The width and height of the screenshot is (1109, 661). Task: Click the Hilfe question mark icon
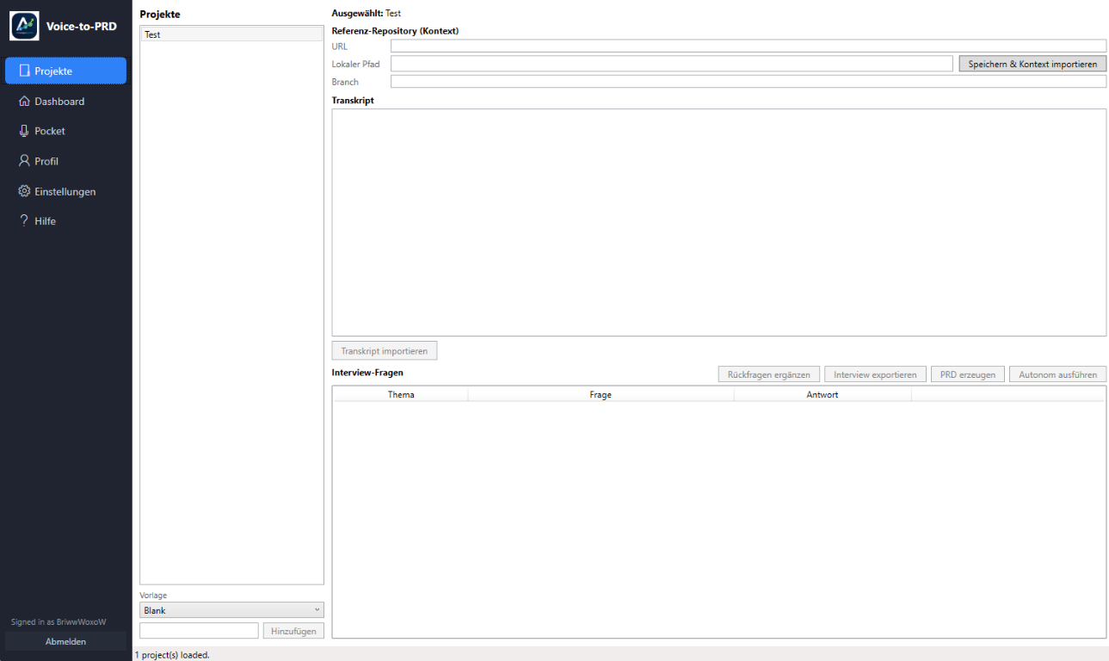24,220
